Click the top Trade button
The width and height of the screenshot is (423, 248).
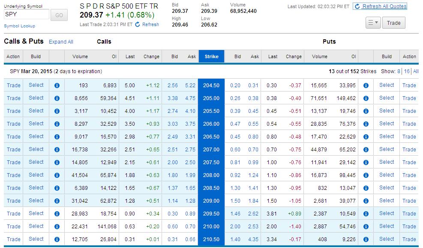coord(393,23)
